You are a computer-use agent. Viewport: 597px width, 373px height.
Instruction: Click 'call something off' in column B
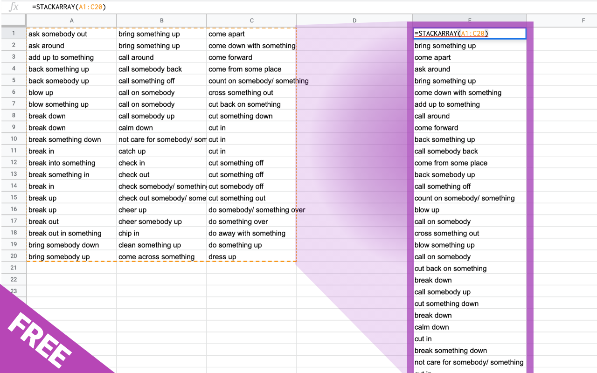161,81
